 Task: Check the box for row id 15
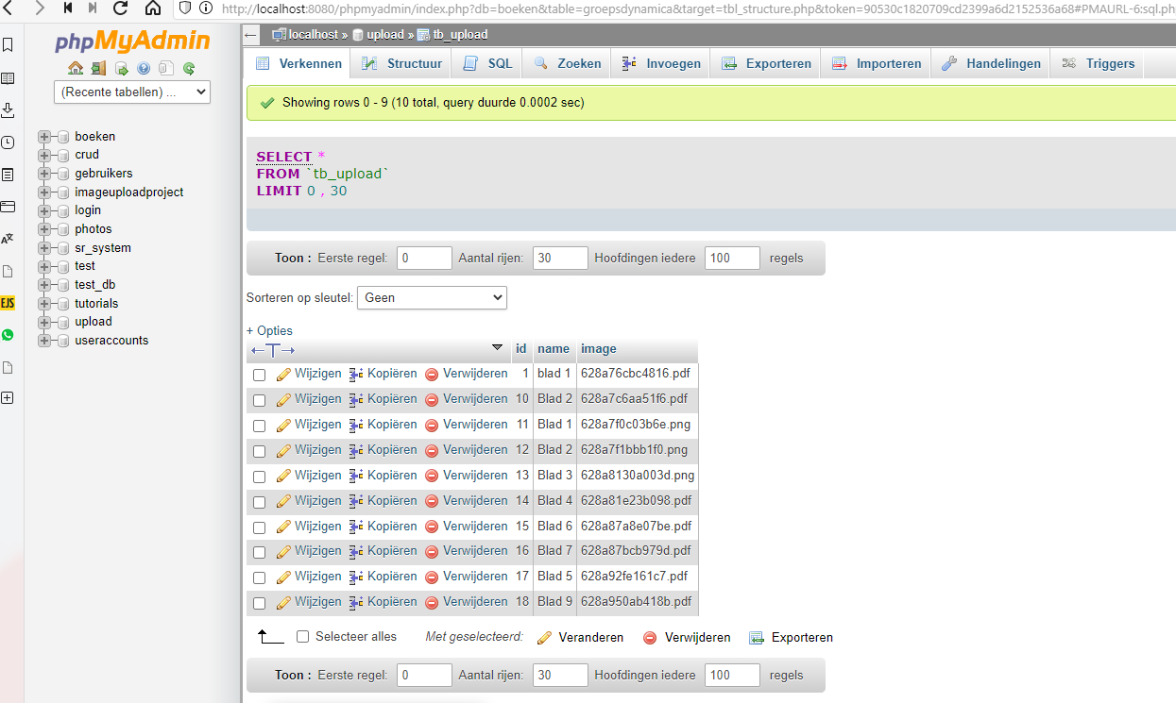coord(259,527)
